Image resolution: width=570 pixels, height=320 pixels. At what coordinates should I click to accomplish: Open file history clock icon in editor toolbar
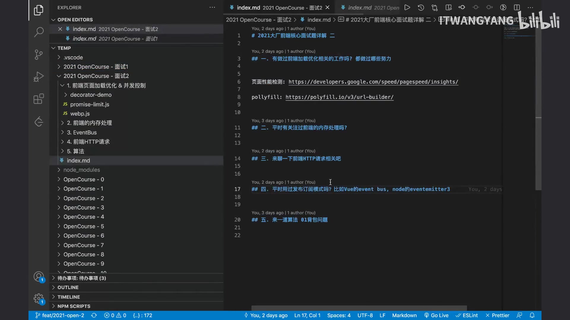421,7
